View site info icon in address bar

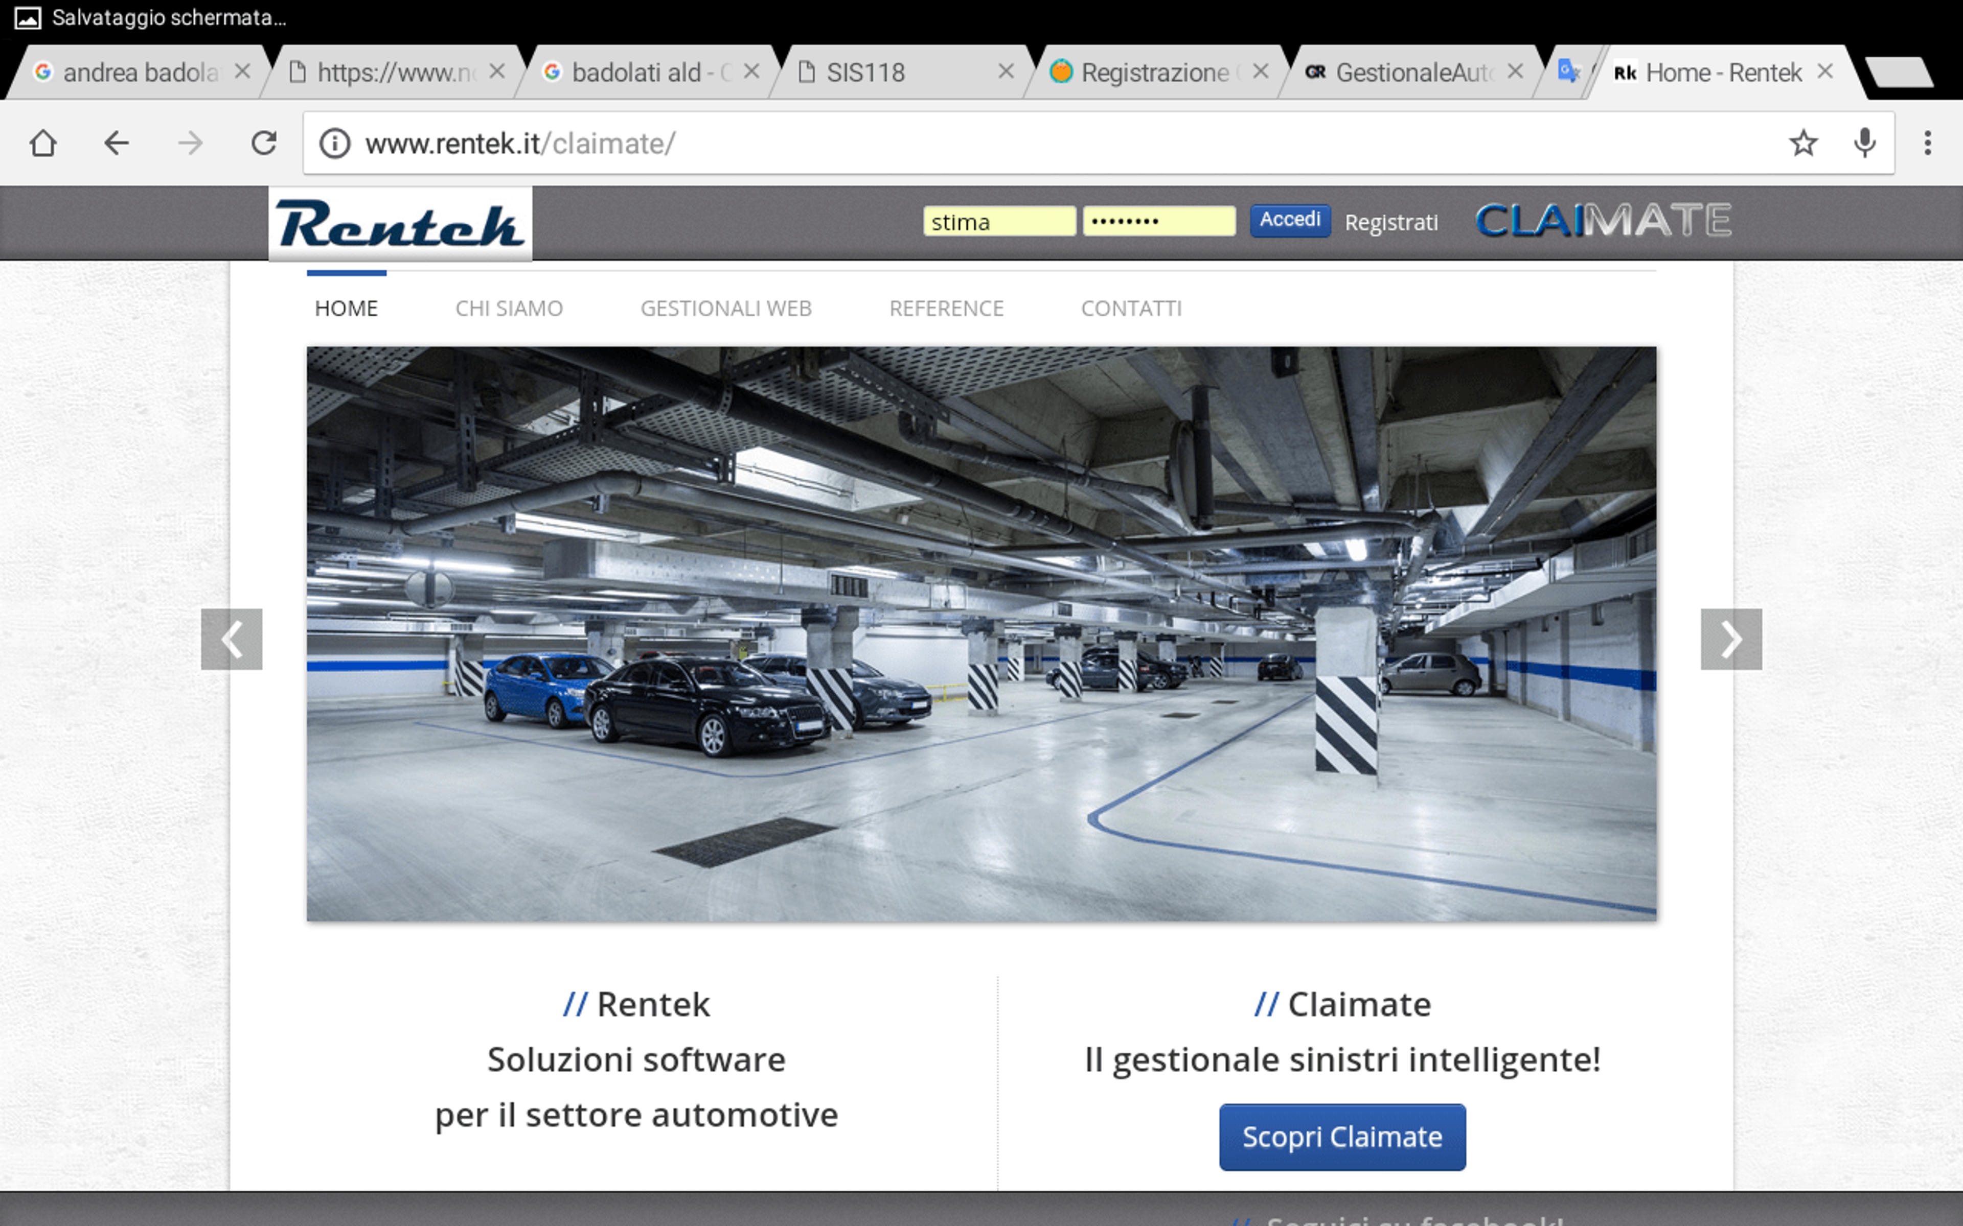334,144
